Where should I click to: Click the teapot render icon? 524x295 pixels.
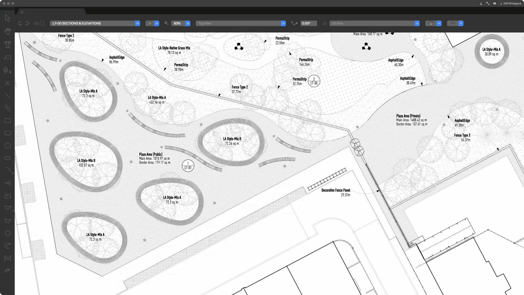click(x=430, y=23)
